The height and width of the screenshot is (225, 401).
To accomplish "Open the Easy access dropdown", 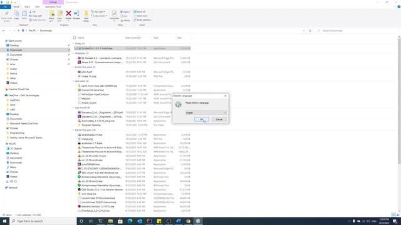I will [x=99, y=16].
